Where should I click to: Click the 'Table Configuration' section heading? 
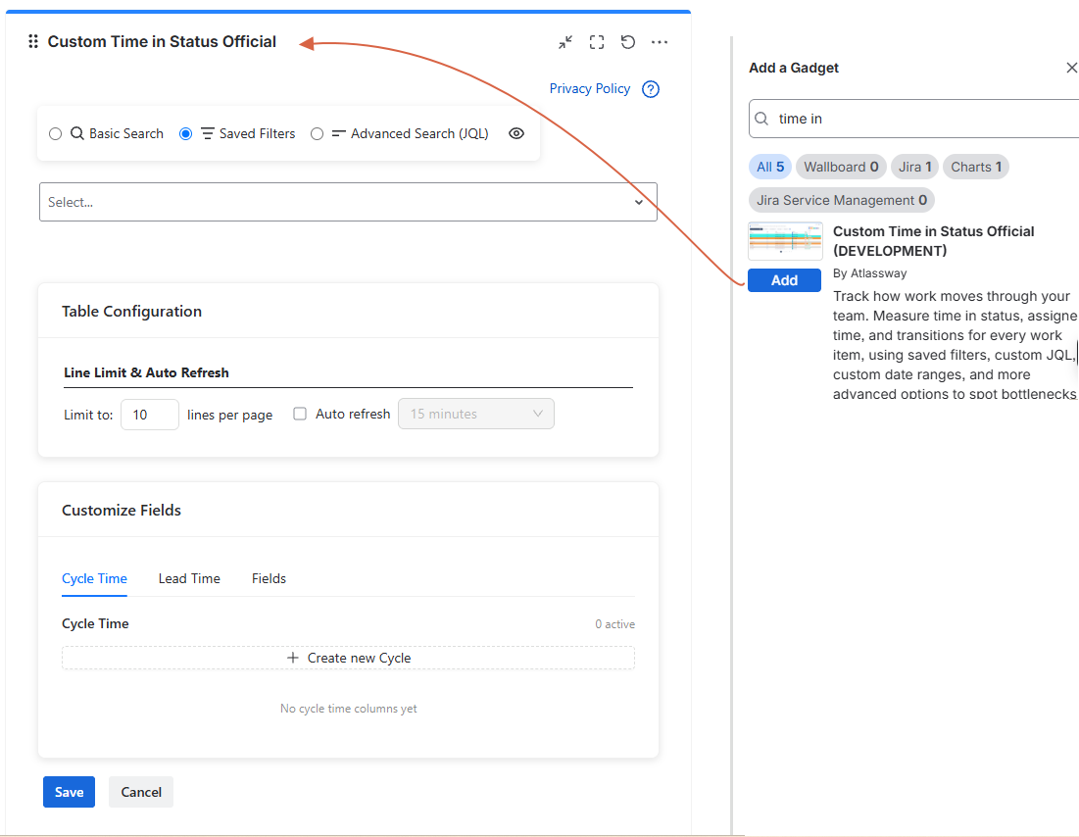[x=131, y=311]
